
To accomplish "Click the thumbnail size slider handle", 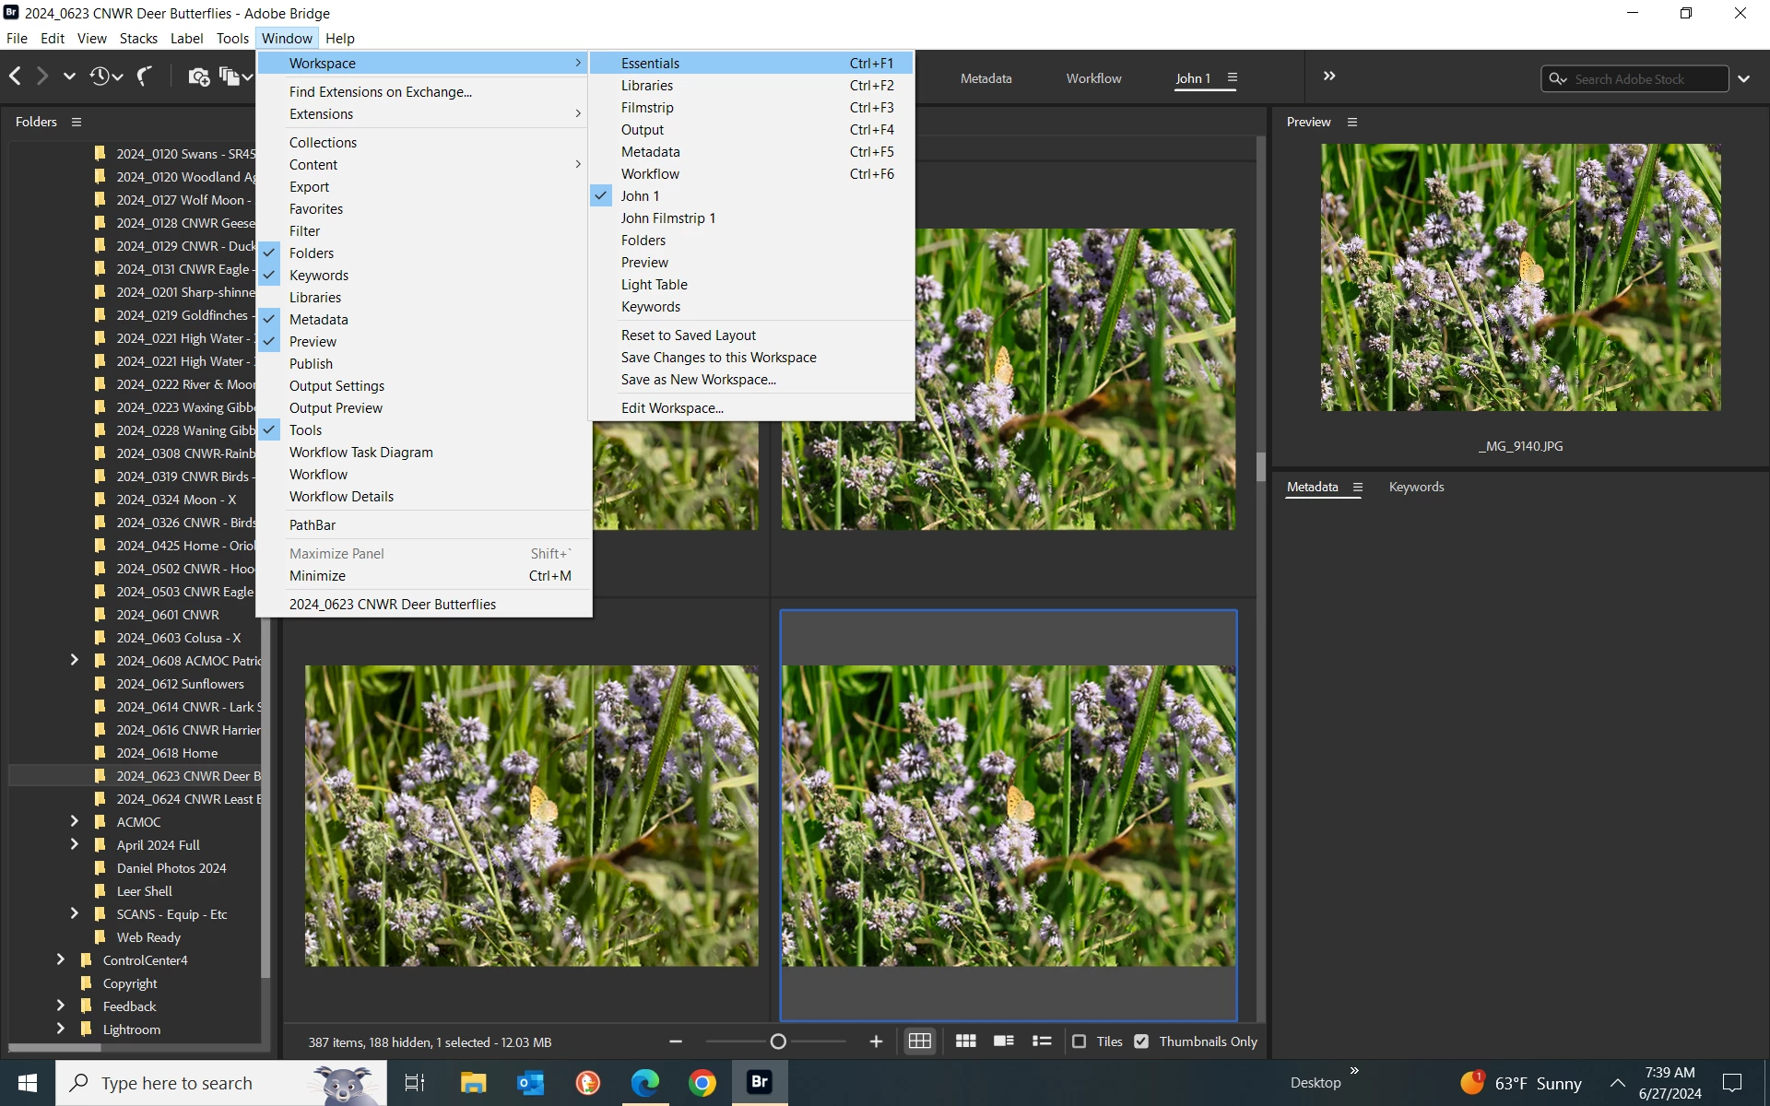I will [x=778, y=1041].
